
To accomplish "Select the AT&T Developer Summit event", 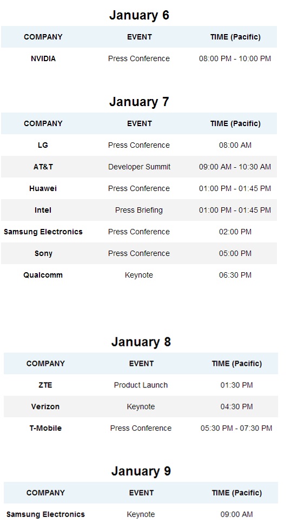I will [x=139, y=167].
